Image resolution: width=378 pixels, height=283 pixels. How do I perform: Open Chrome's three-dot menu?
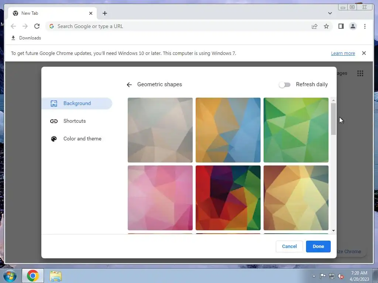tap(365, 26)
